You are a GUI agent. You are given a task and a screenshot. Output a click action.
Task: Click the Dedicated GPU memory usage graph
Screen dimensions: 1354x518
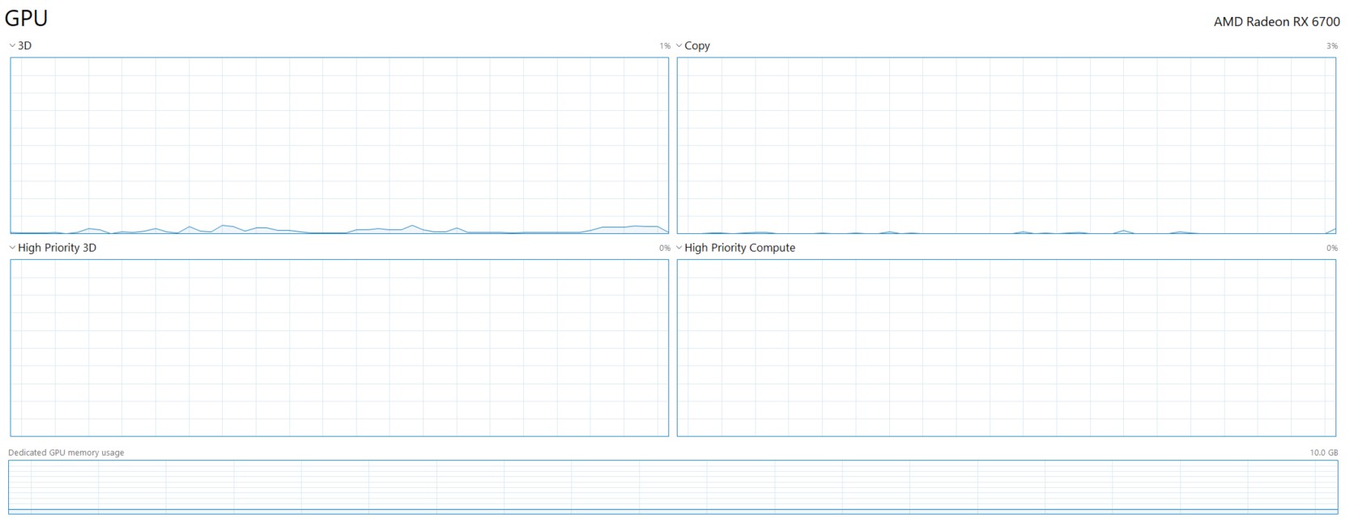pos(673,487)
